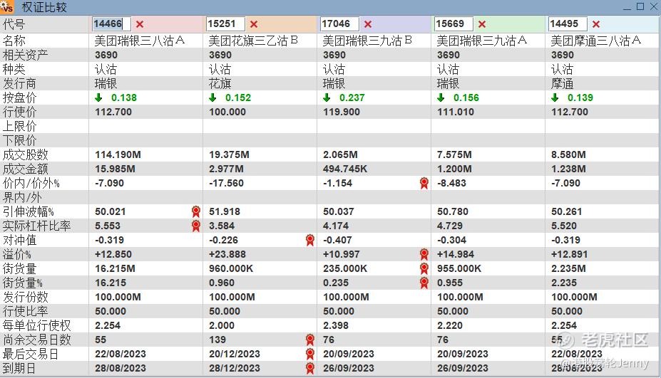Remove warrant 14466 with its red X

tap(140, 24)
